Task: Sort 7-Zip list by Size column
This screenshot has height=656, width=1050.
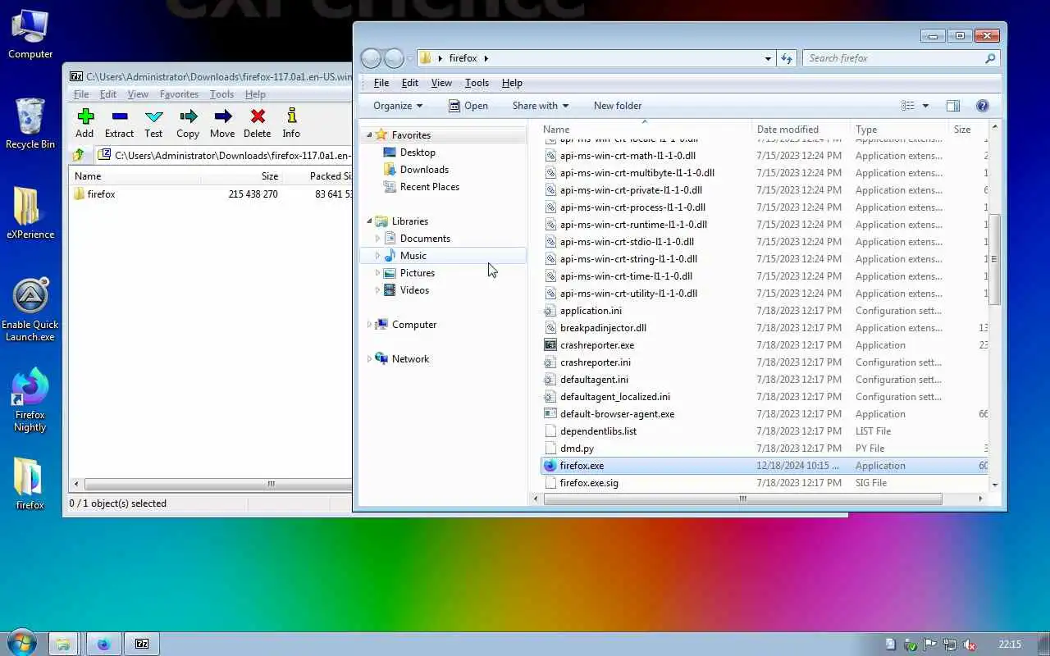Action: (x=243, y=176)
